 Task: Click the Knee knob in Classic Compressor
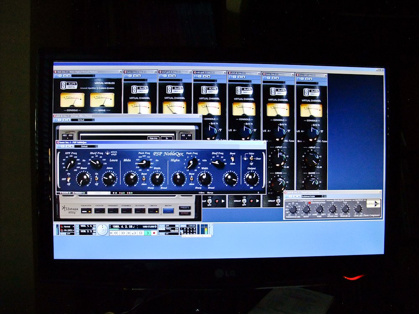(x=319, y=209)
